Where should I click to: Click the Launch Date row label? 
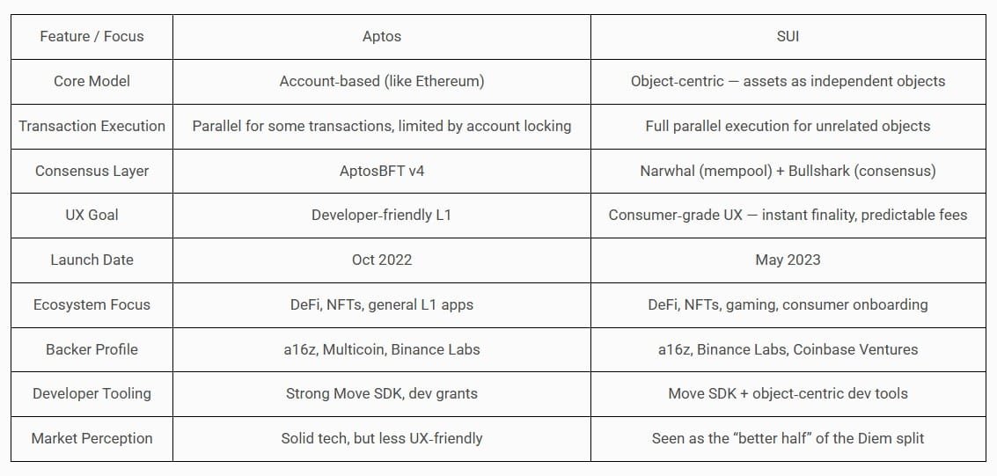(92, 260)
